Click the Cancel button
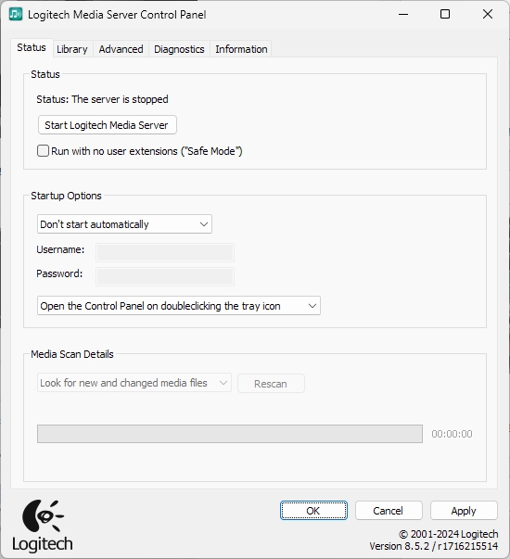The image size is (510, 559). 389,511
